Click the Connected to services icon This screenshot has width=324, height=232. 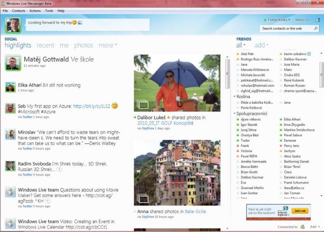[303, 227]
